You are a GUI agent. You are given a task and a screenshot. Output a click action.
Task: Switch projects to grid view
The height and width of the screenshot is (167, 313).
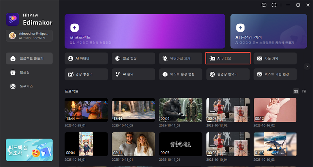click(x=296, y=91)
